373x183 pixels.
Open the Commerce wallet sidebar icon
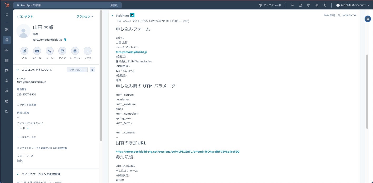tap(7, 71)
